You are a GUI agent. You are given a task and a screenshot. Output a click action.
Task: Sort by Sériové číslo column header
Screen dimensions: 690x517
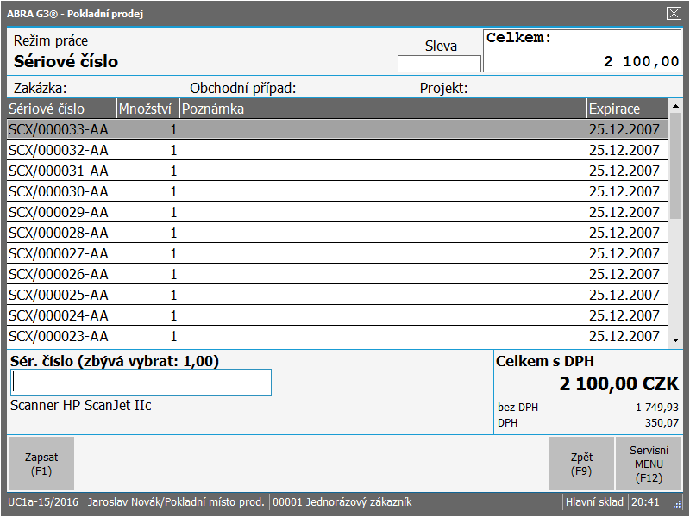pyautogui.click(x=60, y=109)
